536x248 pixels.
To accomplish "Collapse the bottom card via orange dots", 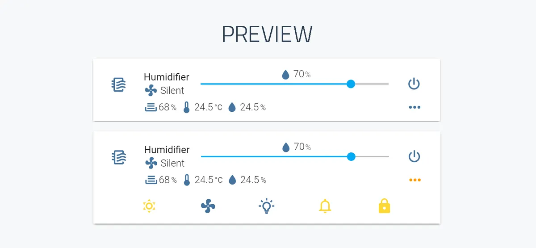I will [x=415, y=180].
